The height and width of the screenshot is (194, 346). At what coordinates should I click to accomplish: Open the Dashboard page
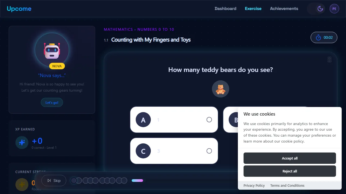(225, 9)
